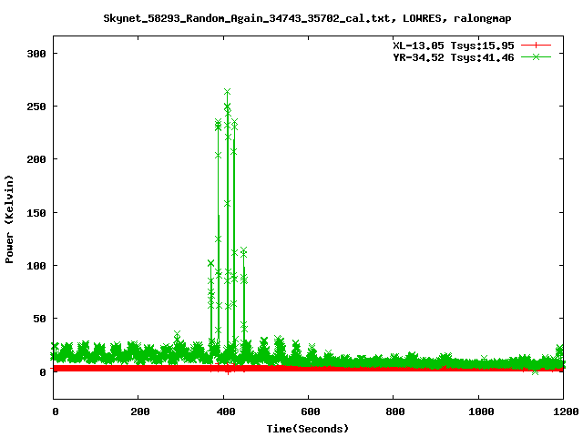Click the 600 x-axis tick label
This screenshot has width=583, height=437.
pos(310,412)
